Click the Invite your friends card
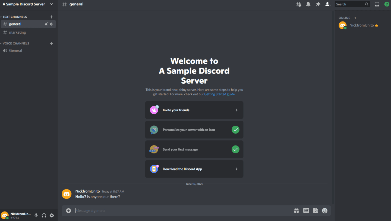This screenshot has height=221, width=391. [x=194, y=110]
